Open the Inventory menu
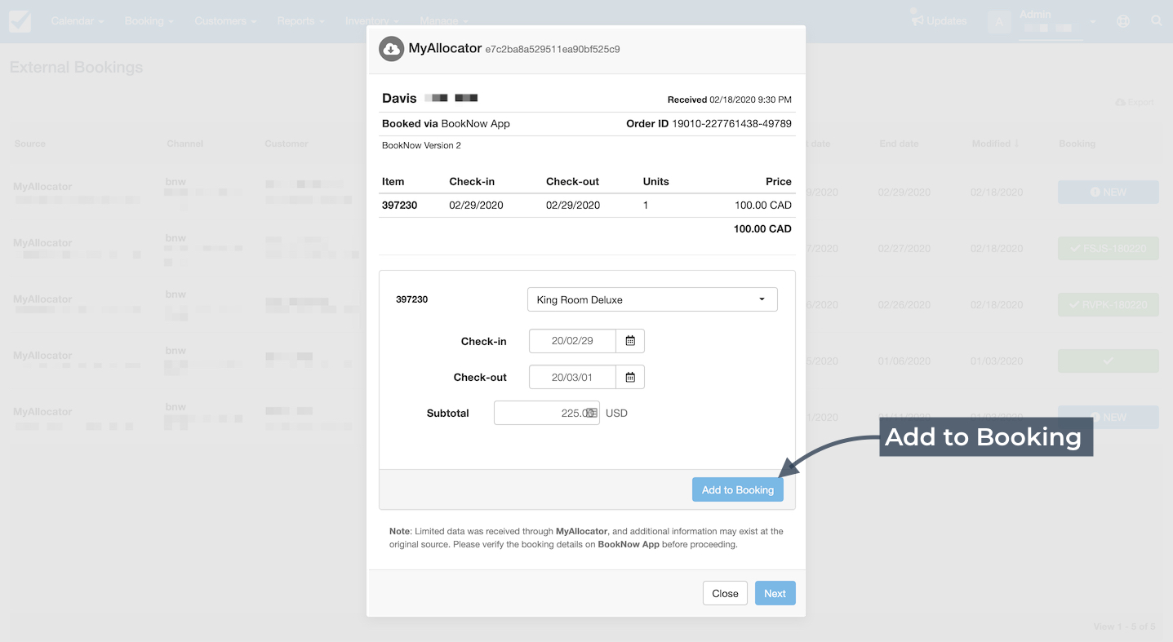This screenshot has width=1173, height=642. click(x=372, y=21)
